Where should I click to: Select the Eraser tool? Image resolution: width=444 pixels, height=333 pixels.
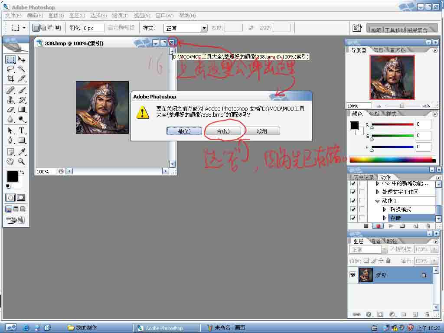coord(10,109)
